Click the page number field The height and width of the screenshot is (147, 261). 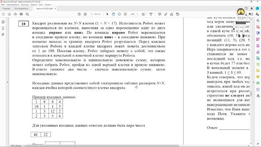91,14
